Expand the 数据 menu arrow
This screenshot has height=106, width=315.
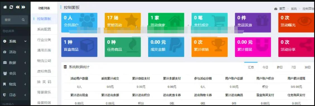[x=25, y=63]
